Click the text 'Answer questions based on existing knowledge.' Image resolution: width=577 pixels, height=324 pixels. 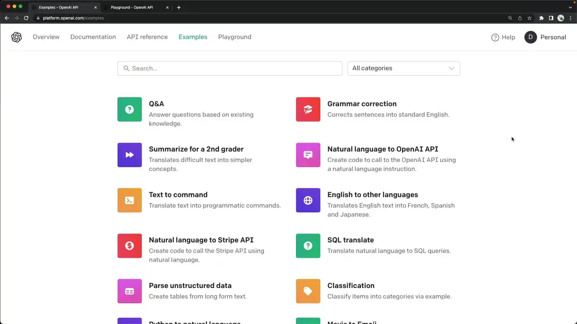201,119
